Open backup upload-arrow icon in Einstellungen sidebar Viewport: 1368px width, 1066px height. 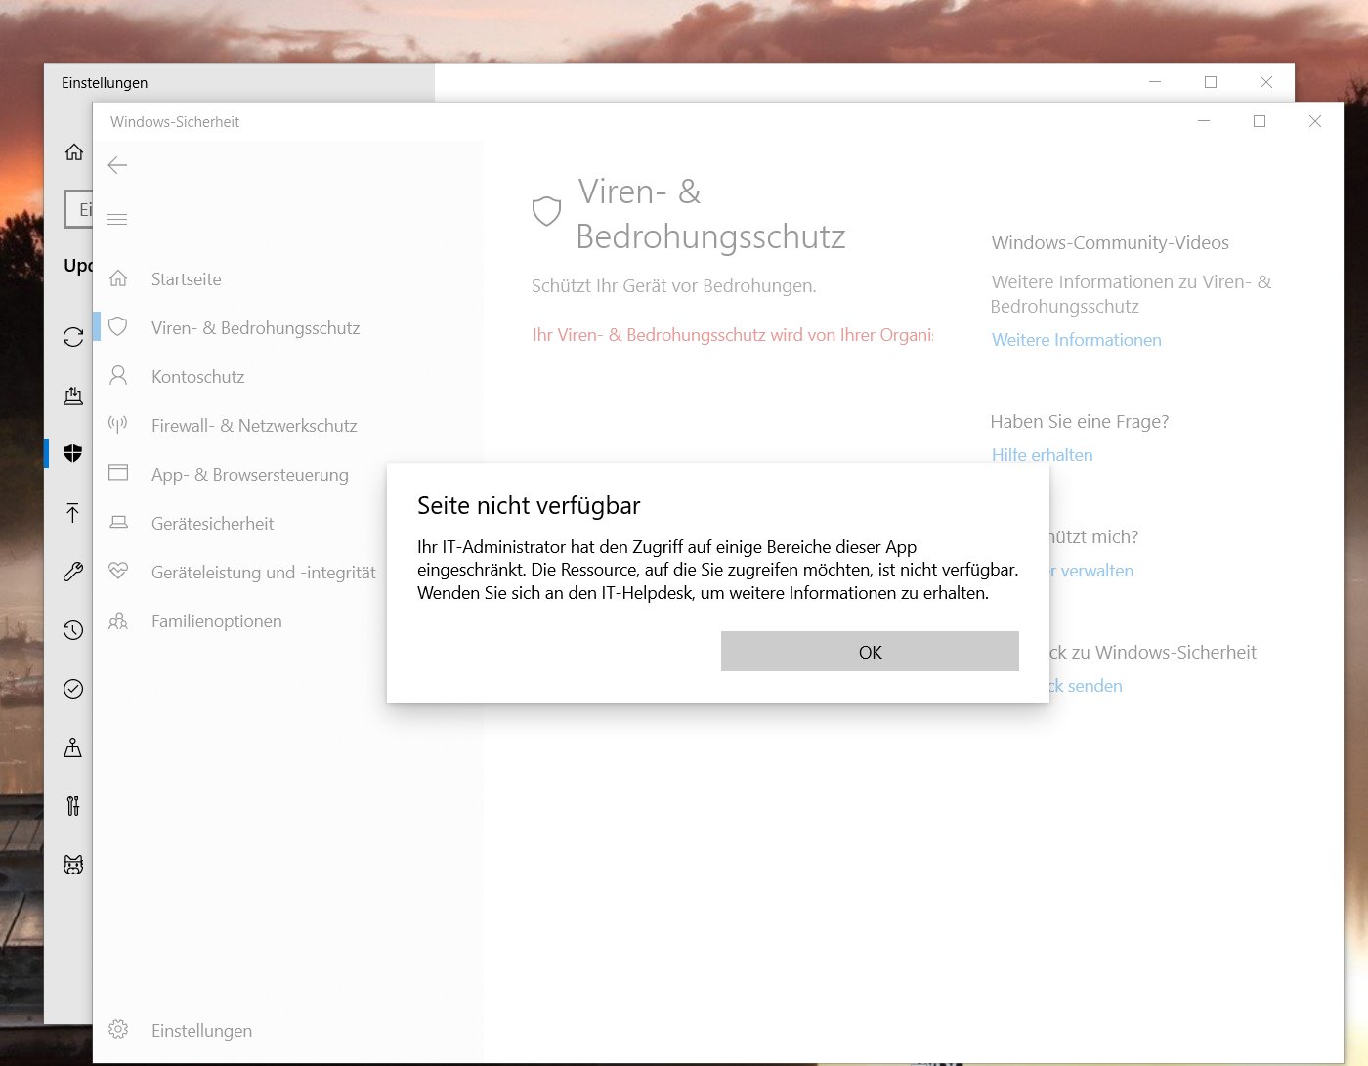(73, 513)
